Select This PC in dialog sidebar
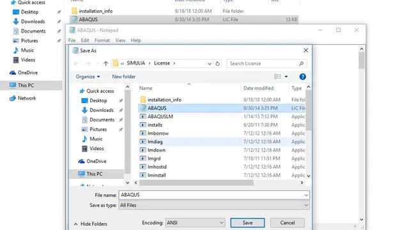The image size is (409, 230). (96, 174)
